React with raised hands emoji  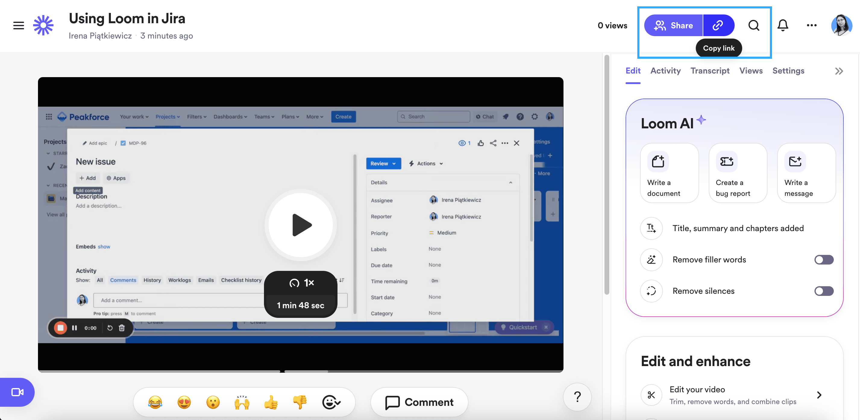pyautogui.click(x=242, y=402)
